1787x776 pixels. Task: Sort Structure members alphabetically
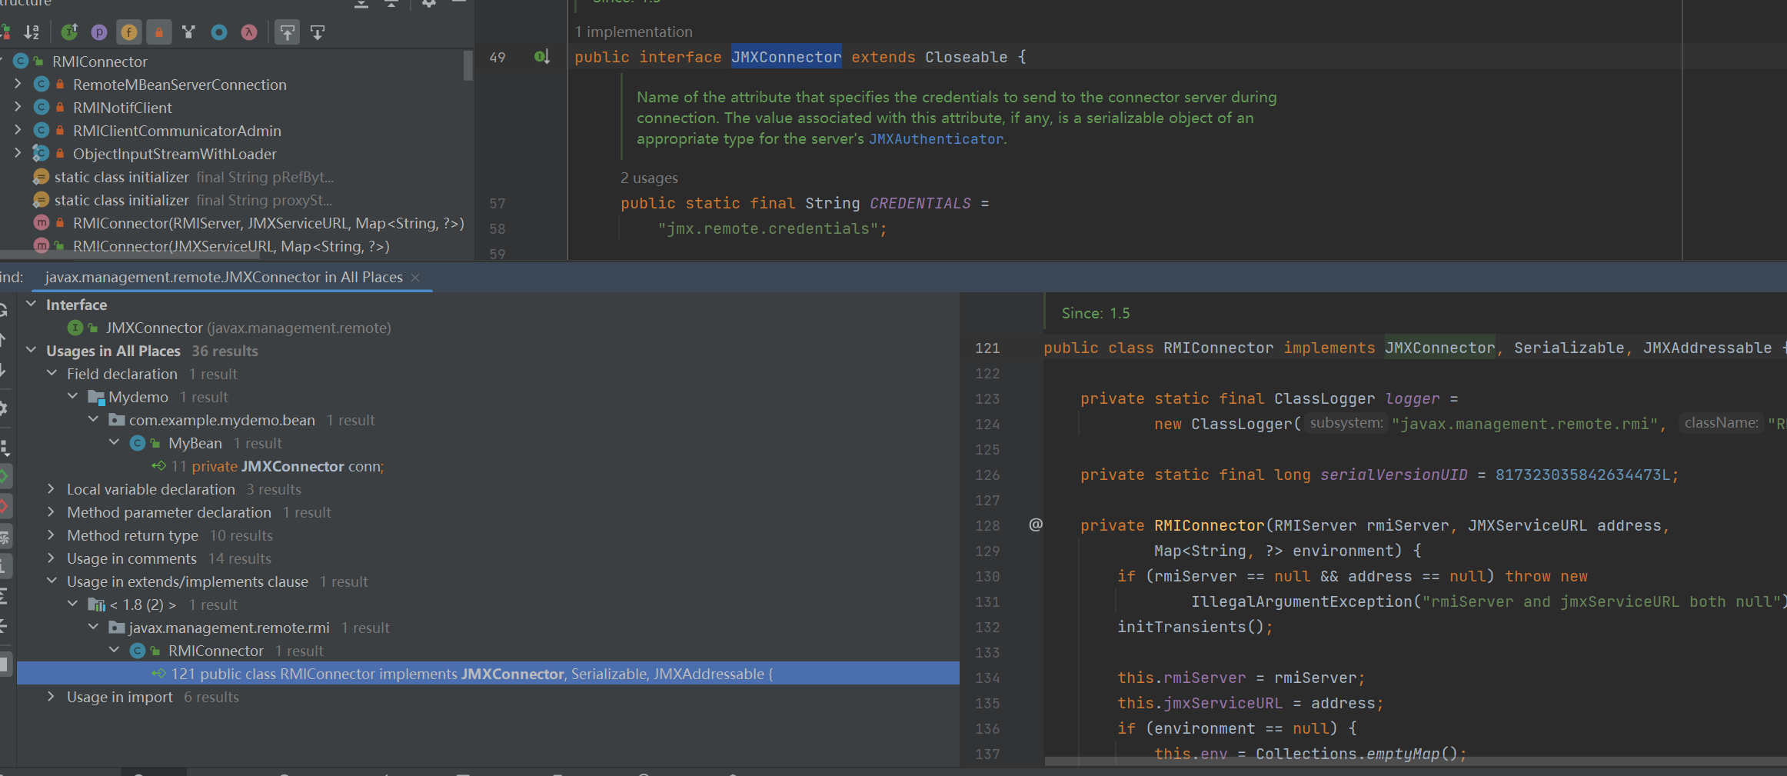pos(32,32)
